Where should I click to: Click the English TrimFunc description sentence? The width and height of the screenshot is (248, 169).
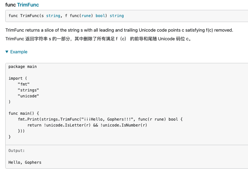click(119, 30)
